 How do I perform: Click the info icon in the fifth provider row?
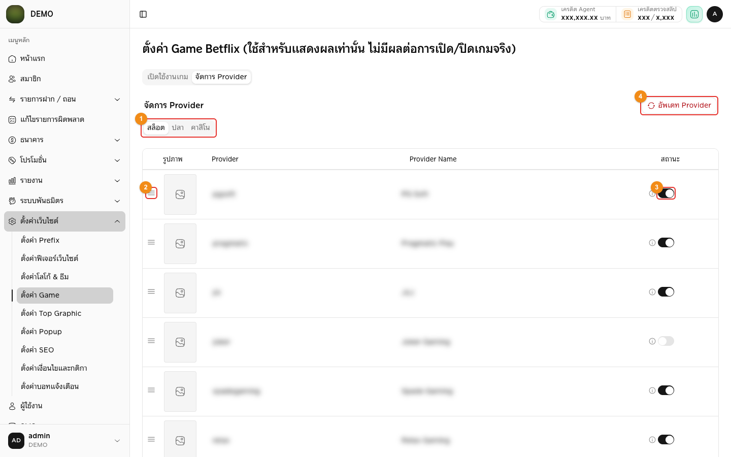coord(652,390)
